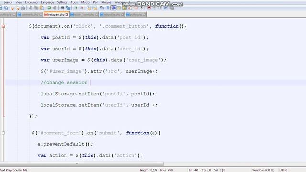
Task: Click the localStorage.setItem('postId', postId) line
Action: pyautogui.click(x=98, y=94)
